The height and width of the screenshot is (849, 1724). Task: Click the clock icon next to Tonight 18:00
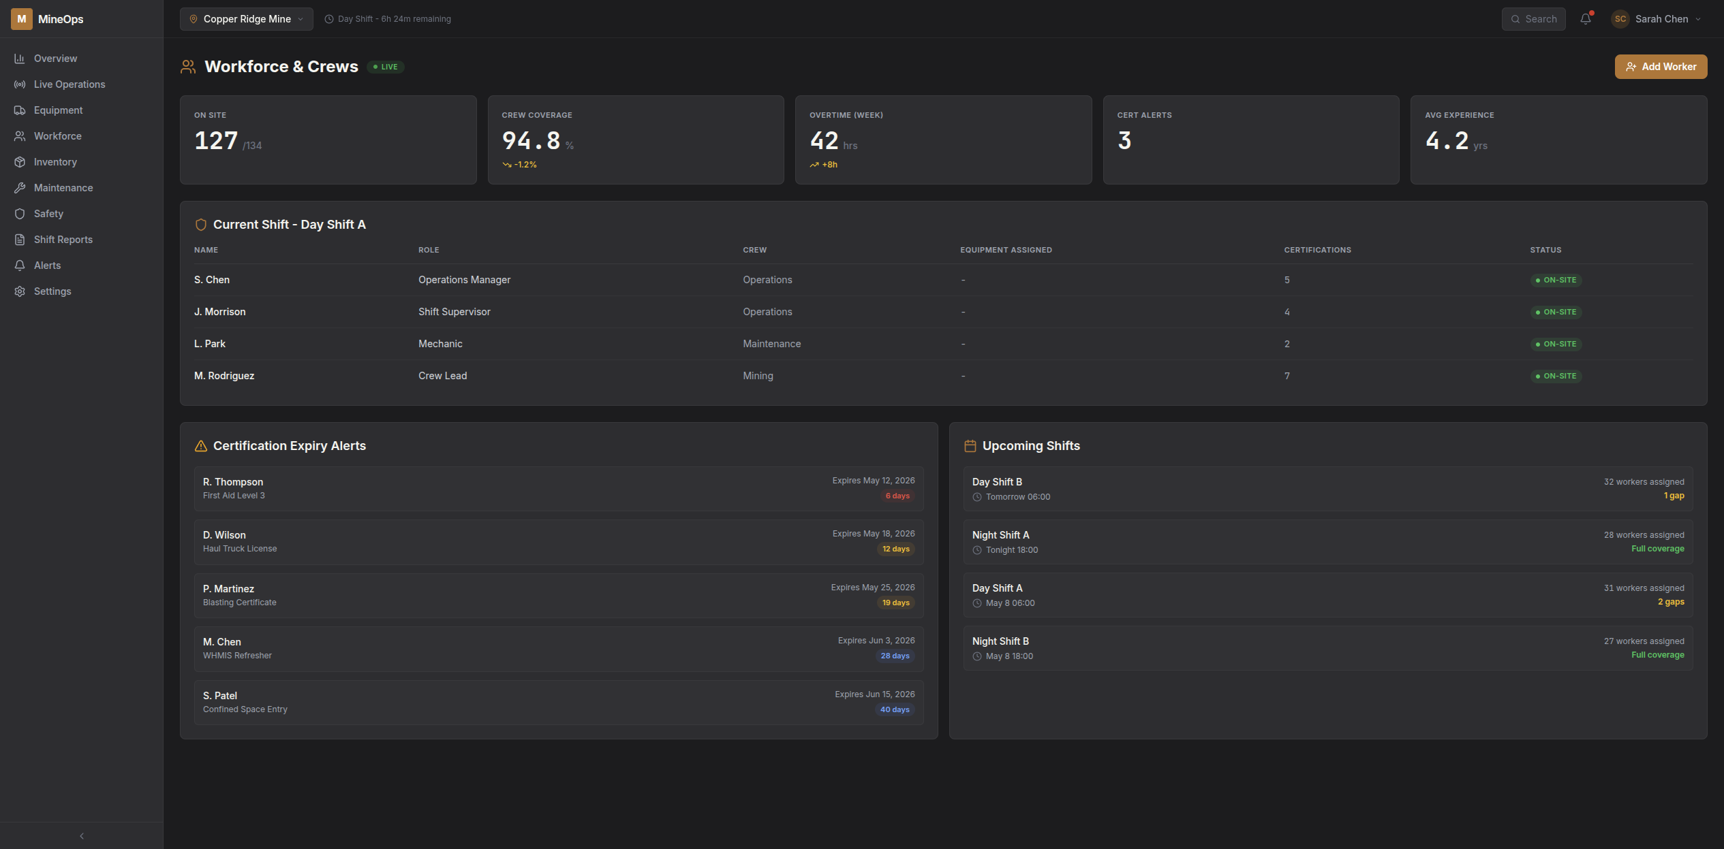coord(977,550)
